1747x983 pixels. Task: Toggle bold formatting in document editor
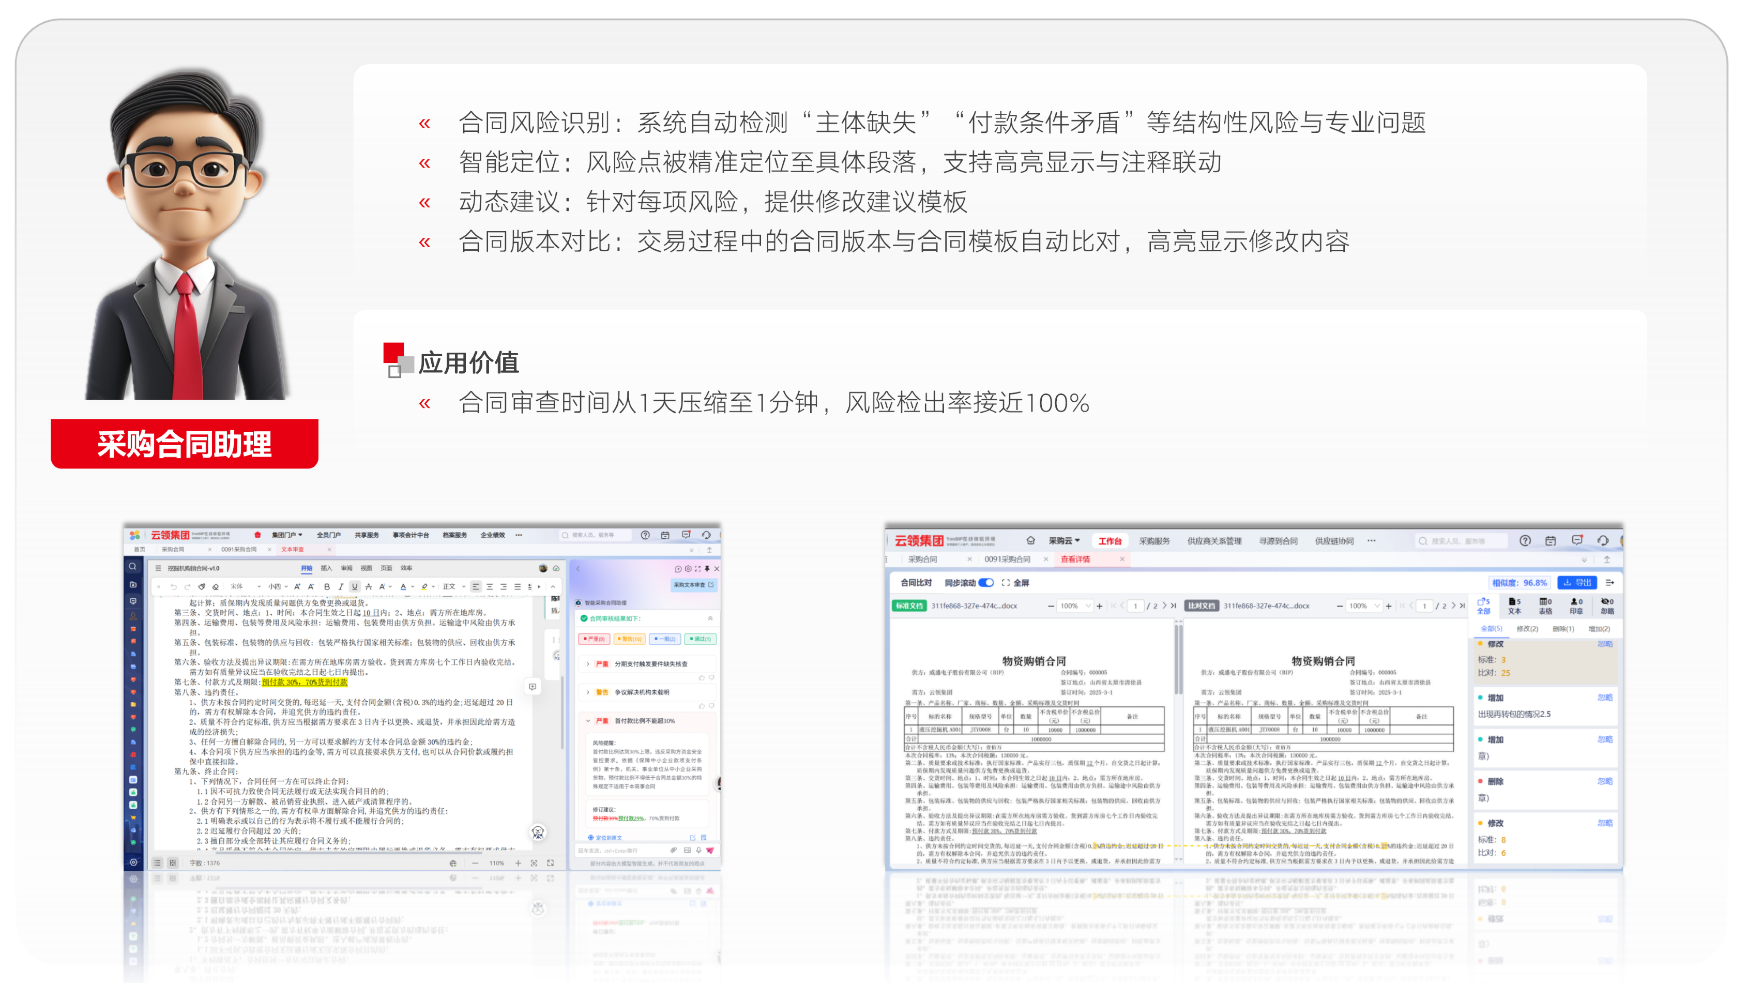(x=327, y=586)
